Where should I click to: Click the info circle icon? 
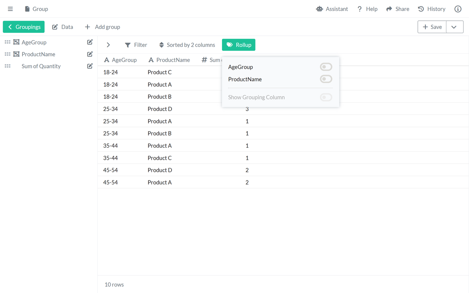pyautogui.click(x=458, y=9)
